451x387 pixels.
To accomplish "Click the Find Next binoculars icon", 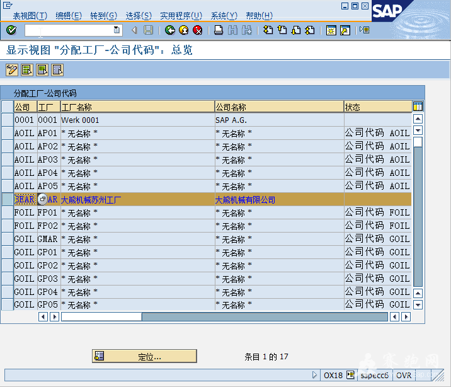I will click(247, 30).
